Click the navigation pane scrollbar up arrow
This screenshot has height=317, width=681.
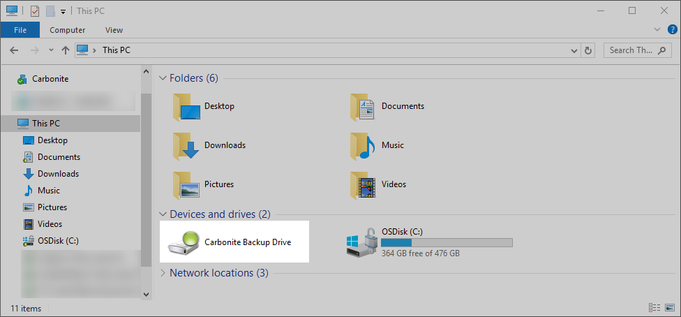[x=146, y=71]
